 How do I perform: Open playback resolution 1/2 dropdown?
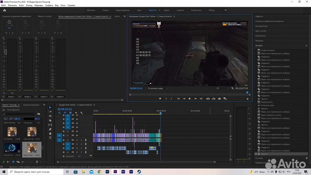click(222, 88)
